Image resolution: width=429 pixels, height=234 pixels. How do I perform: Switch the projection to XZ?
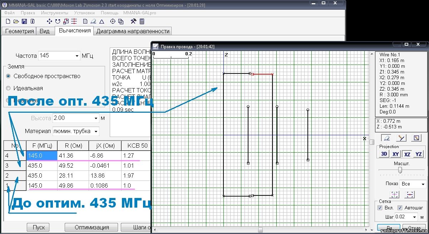[x=407, y=154]
